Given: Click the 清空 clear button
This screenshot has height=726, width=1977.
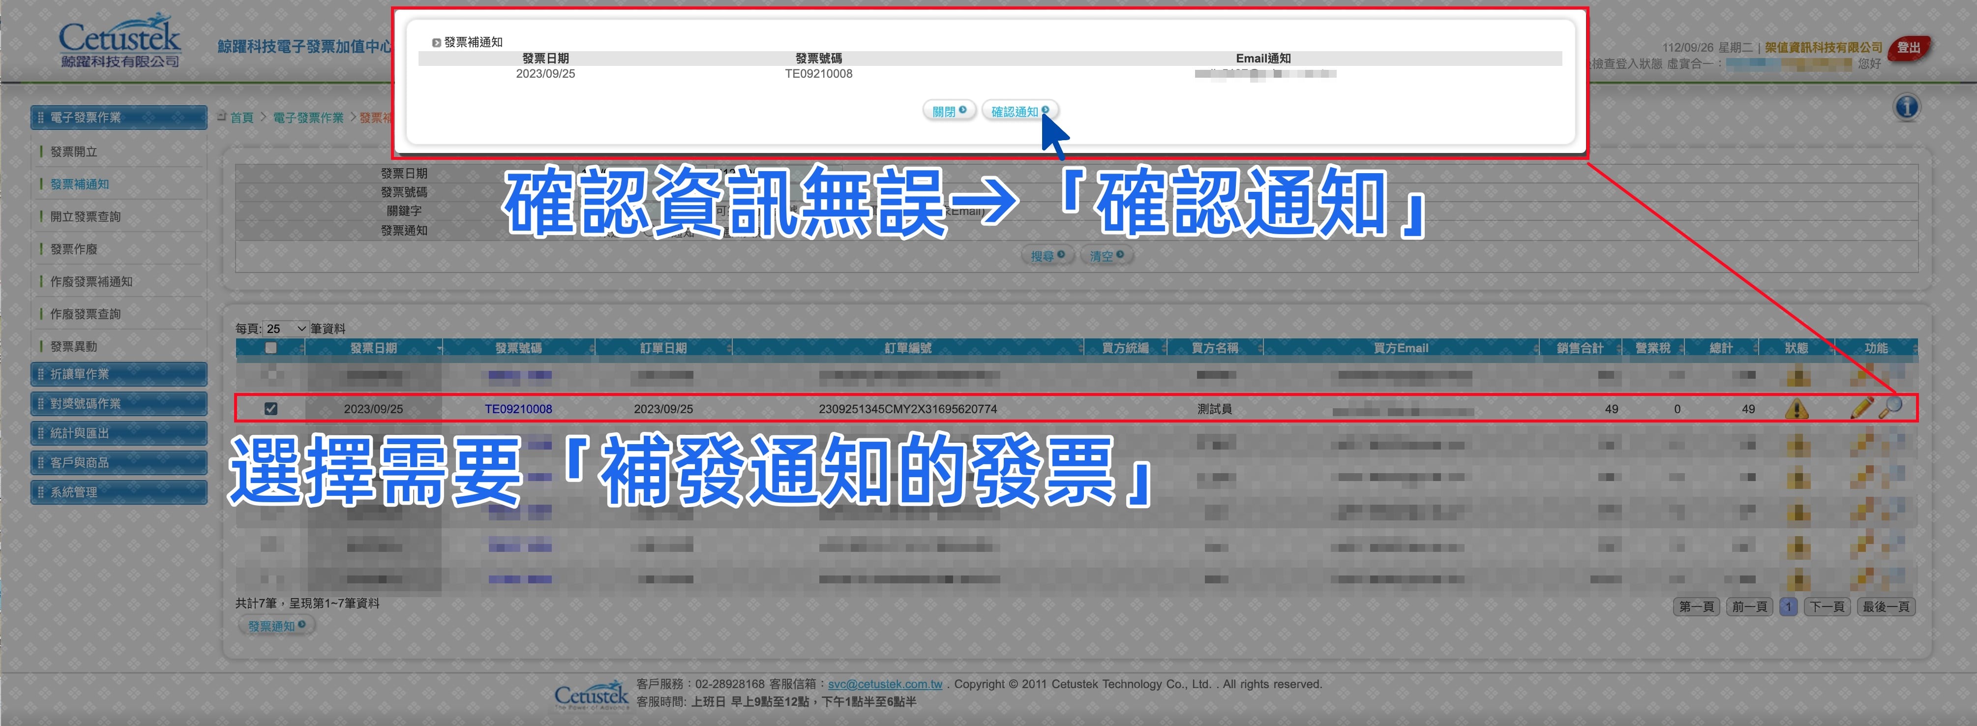Looking at the screenshot, I should (1107, 256).
